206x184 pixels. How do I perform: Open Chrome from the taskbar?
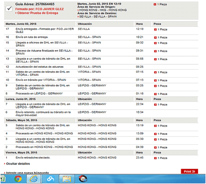click(x=18, y=179)
